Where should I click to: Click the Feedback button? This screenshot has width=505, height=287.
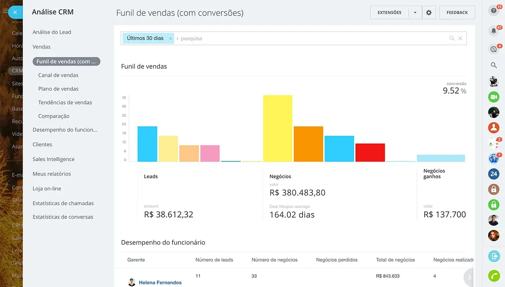457,13
